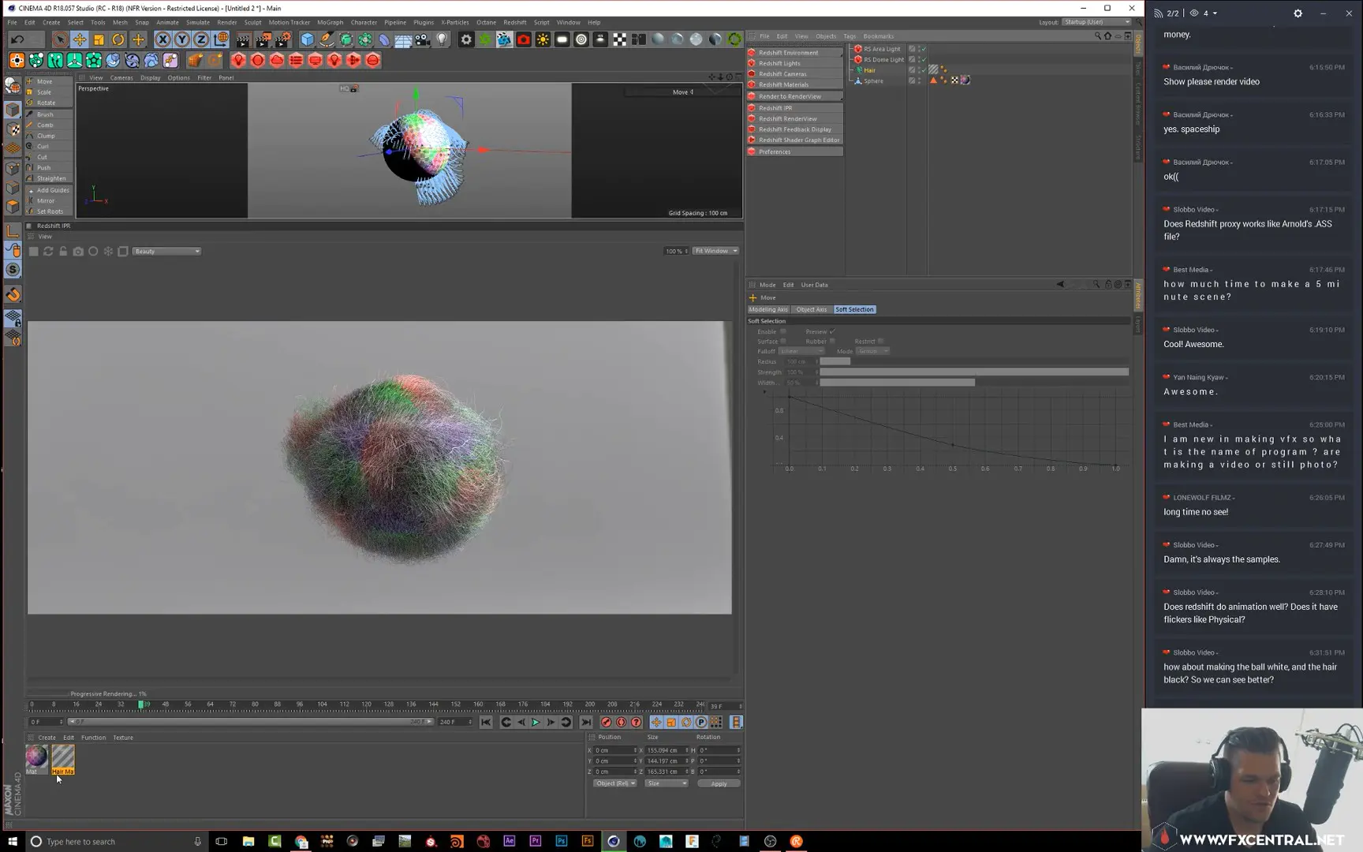
Task: Open the soft selection Falloff dropdown
Action: [x=801, y=351]
